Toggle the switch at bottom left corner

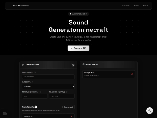5,114
